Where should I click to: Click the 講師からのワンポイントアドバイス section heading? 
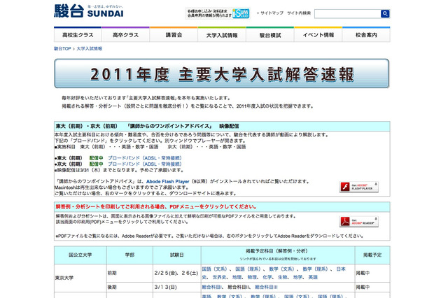[x=147, y=126]
